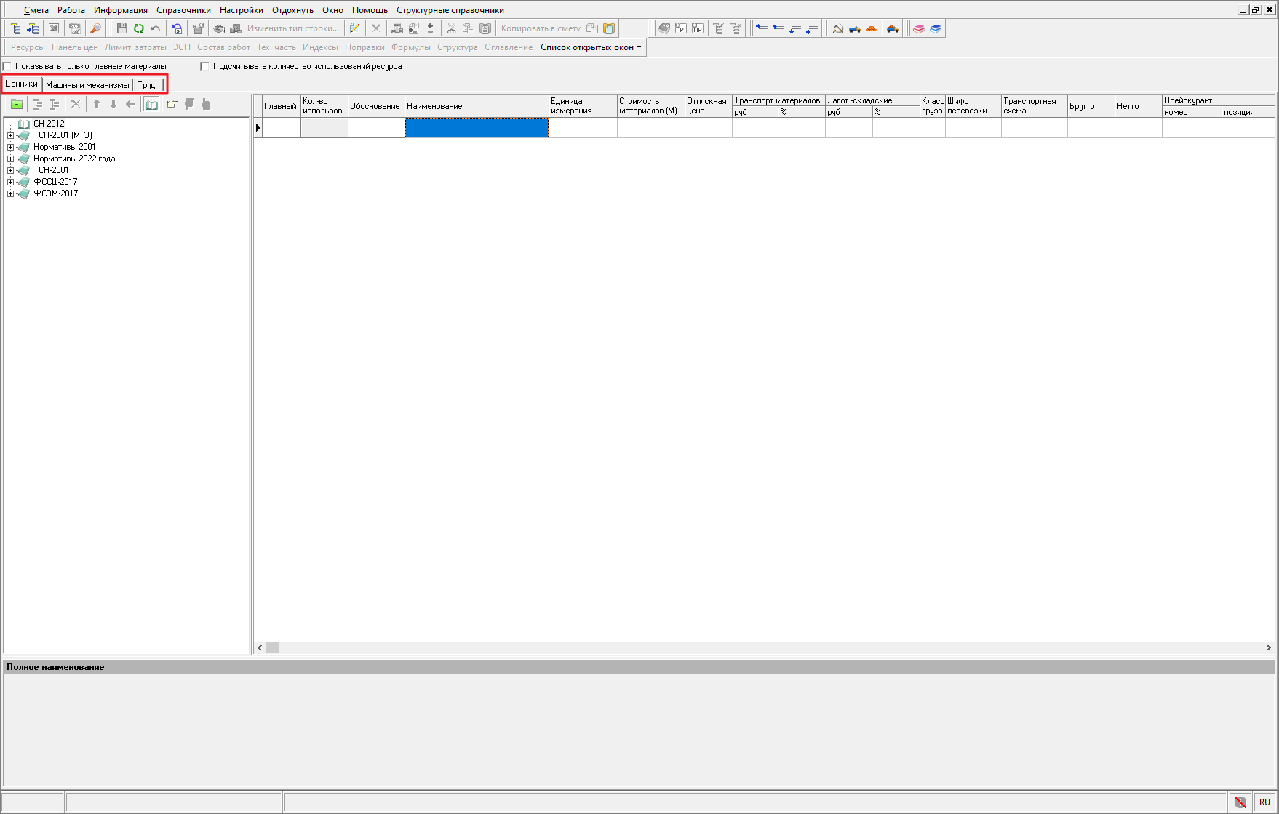Click the yellow paste clipboard icon
The height and width of the screenshot is (814, 1279).
pyautogui.click(x=609, y=28)
